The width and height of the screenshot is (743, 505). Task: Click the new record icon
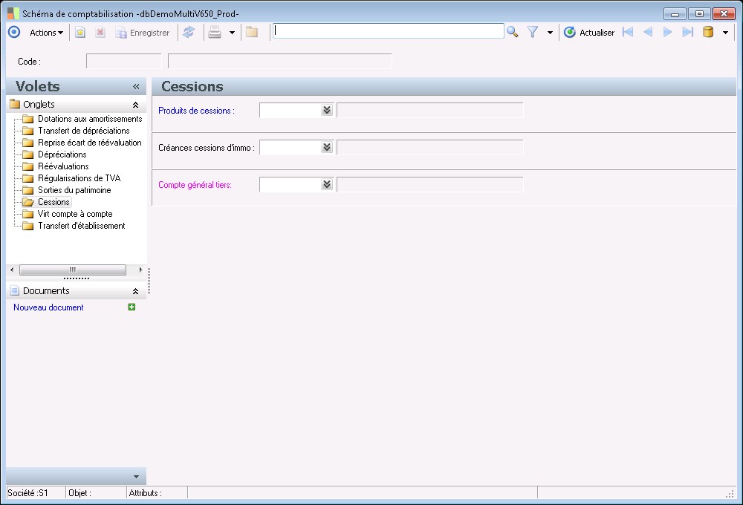pos(80,33)
